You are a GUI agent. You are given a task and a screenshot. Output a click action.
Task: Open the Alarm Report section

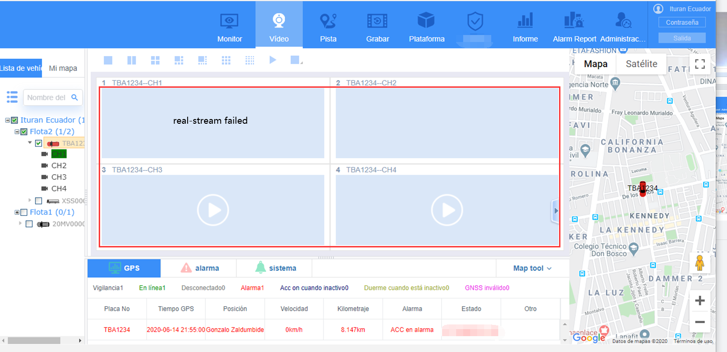(x=574, y=27)
